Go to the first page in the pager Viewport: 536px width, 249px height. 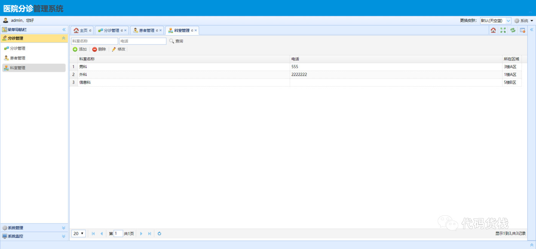(x=93, y=233)
